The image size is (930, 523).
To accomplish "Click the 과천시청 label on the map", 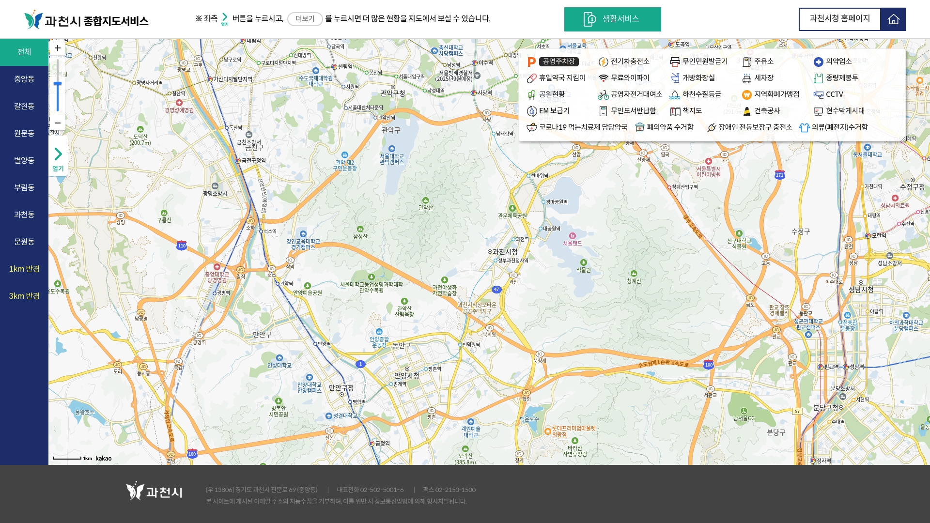I will pyautogui.click(x=505, y=252).
